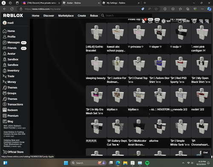Open the Redeem sidebar item
Screen dimensions: 213x167
tap(10, 110)
